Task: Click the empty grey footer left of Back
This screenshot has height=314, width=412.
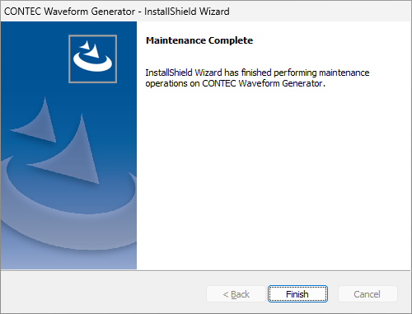Action: [103, 294]
